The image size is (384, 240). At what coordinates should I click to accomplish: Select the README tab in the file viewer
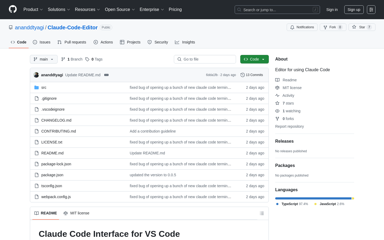tap(46, 213)
